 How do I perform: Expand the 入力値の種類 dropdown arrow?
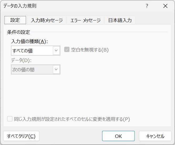pos(56,50)
